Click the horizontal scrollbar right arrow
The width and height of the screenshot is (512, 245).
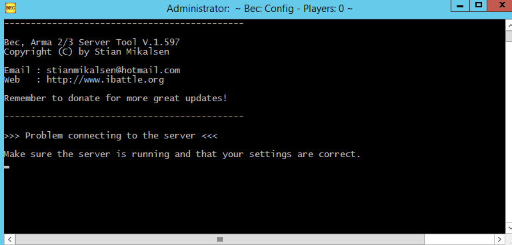pos(499,239)
